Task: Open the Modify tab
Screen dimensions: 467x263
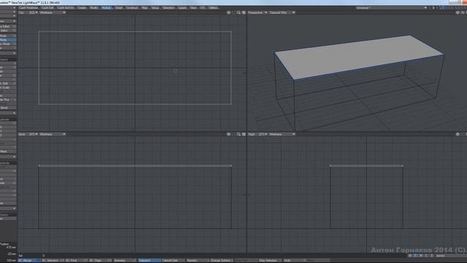Action: (x=94, y=8)
